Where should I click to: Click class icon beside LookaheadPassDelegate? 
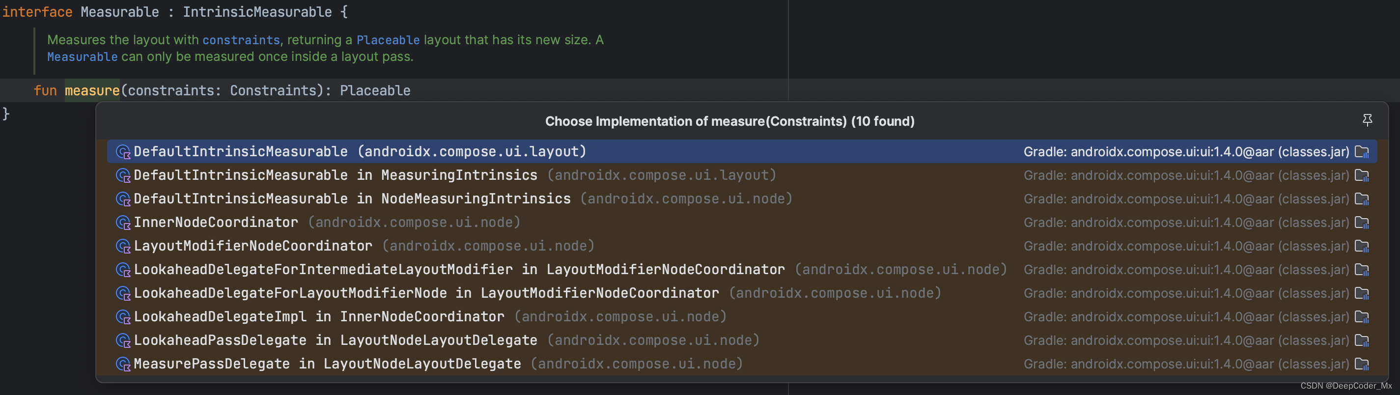[123, 340]
